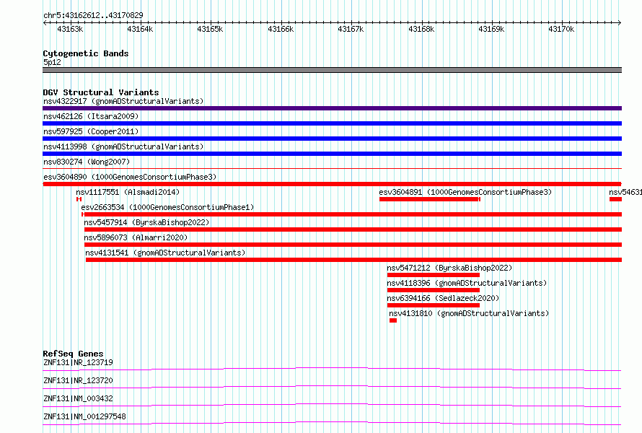Image resolution: width=642 pixels, height=433 pixels.
Task: Click the blue nsv462126 variant bar
Action: [x=332, y=123]
